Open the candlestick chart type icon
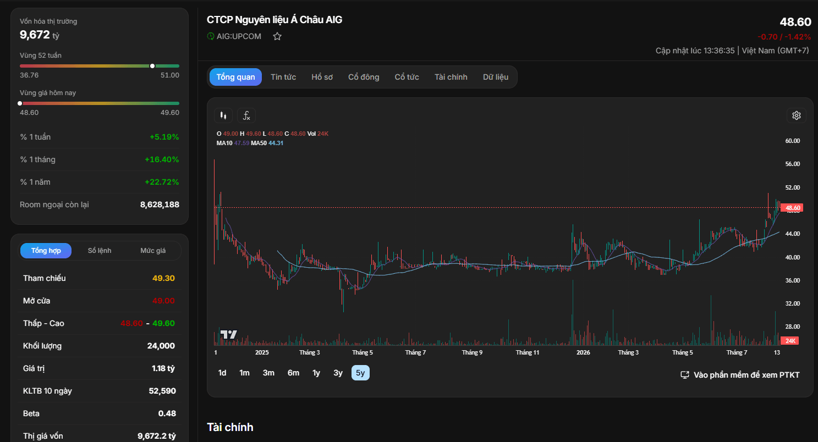818x442 pixels. (223, 115)
